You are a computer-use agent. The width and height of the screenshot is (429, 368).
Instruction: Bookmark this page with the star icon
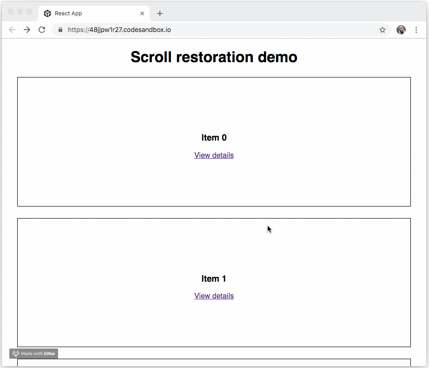point(382,30)
